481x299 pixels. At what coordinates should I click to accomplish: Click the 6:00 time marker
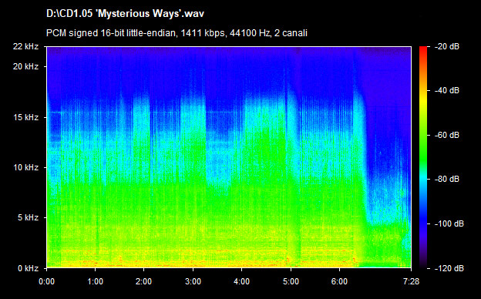coord(340,281)
